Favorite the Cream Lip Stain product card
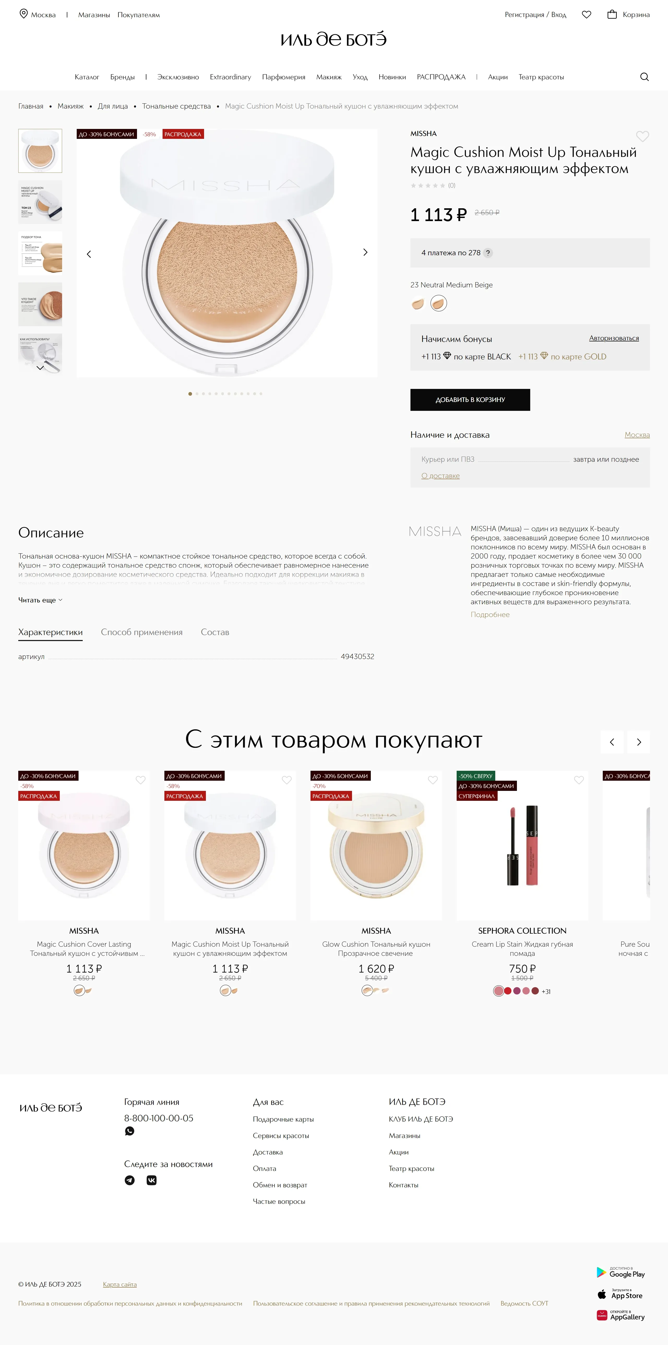Screen dimensions: 668x1345 (579, 780)
